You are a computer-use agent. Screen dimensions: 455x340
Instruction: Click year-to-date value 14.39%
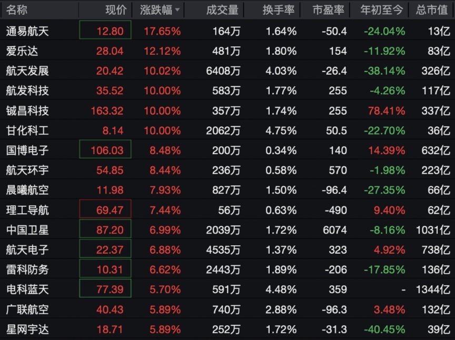point(387,151)
